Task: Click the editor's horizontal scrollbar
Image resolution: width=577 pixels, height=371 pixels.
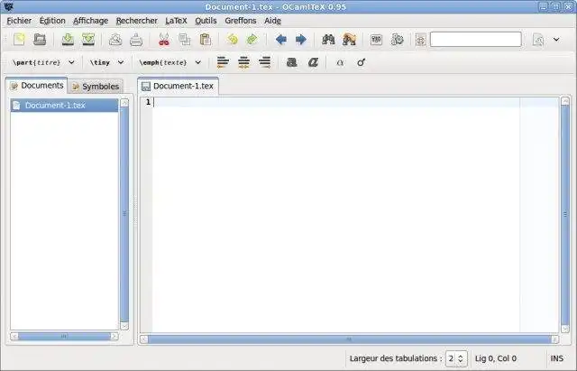Action: pos(349,339)
